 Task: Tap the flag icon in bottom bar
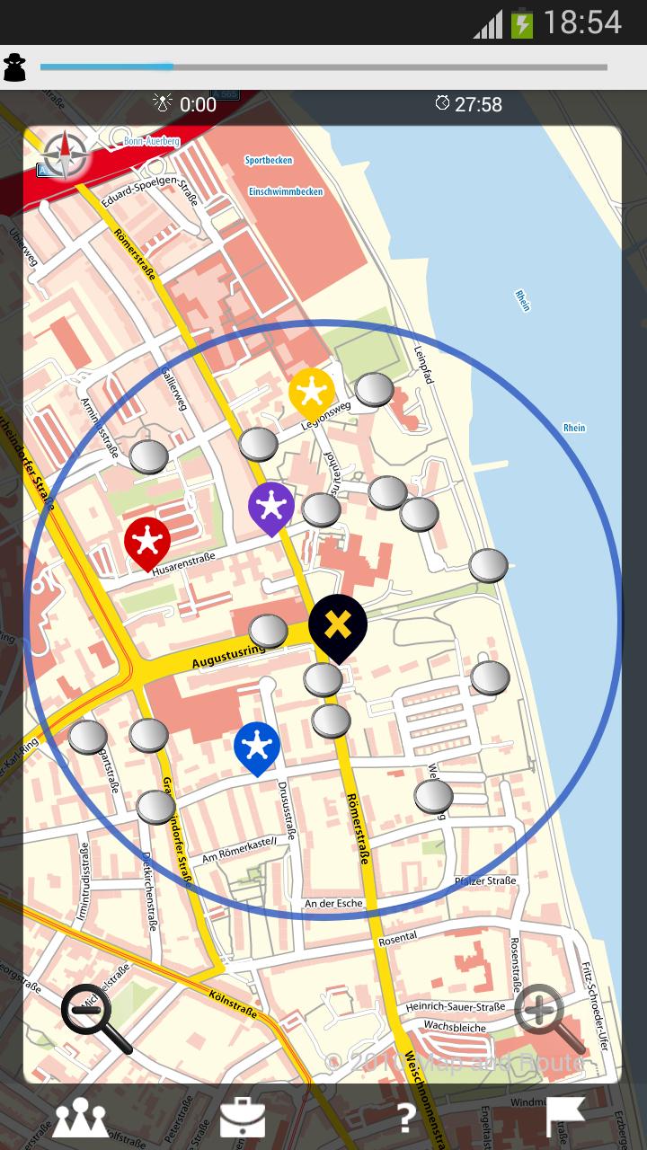(566, 1118)
